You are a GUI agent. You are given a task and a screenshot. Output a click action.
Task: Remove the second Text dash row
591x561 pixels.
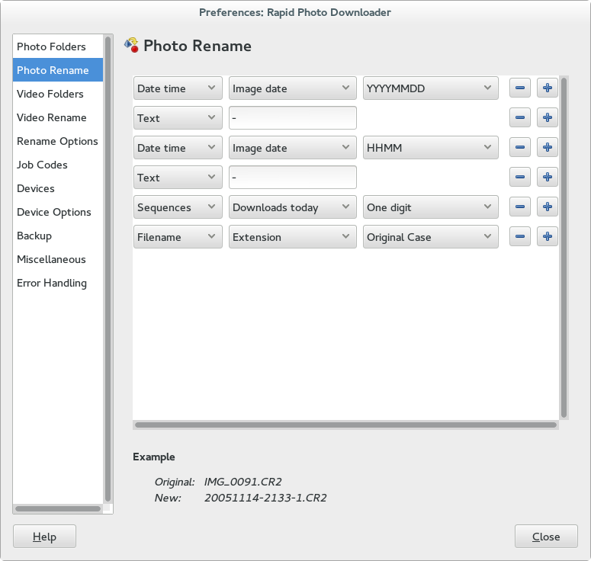(520, 177)
